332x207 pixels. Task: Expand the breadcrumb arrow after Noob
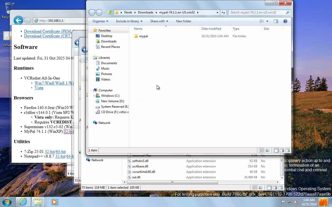[x=135, y=12]
